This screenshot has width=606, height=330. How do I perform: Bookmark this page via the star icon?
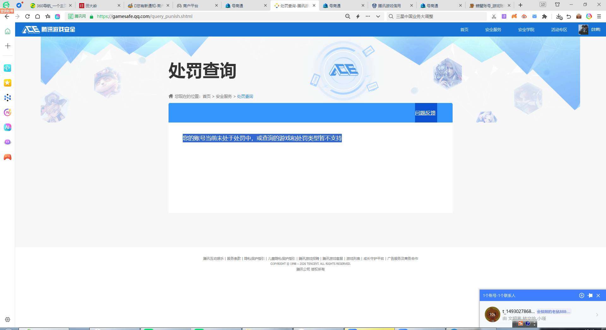pos(48,16)
